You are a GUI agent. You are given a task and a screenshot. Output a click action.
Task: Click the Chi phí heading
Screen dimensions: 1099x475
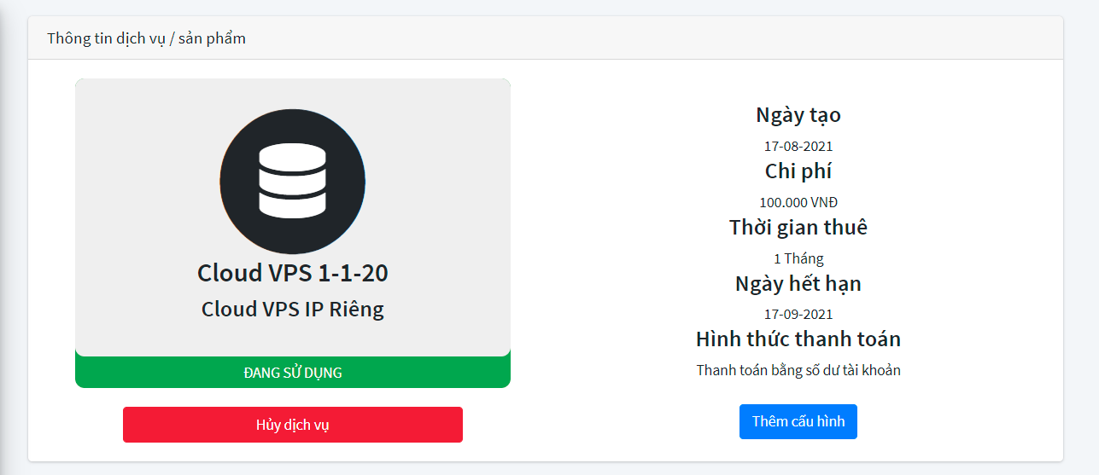[x=798, y=171]
